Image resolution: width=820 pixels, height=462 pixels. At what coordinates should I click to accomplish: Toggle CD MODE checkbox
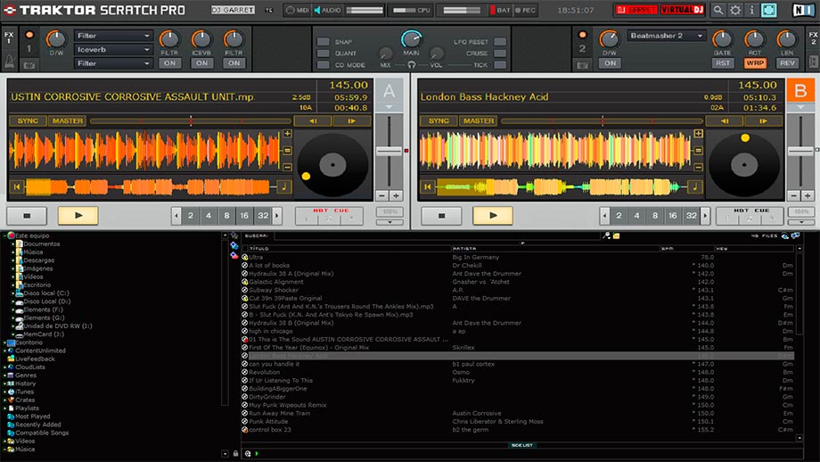(x=324, y=65)
